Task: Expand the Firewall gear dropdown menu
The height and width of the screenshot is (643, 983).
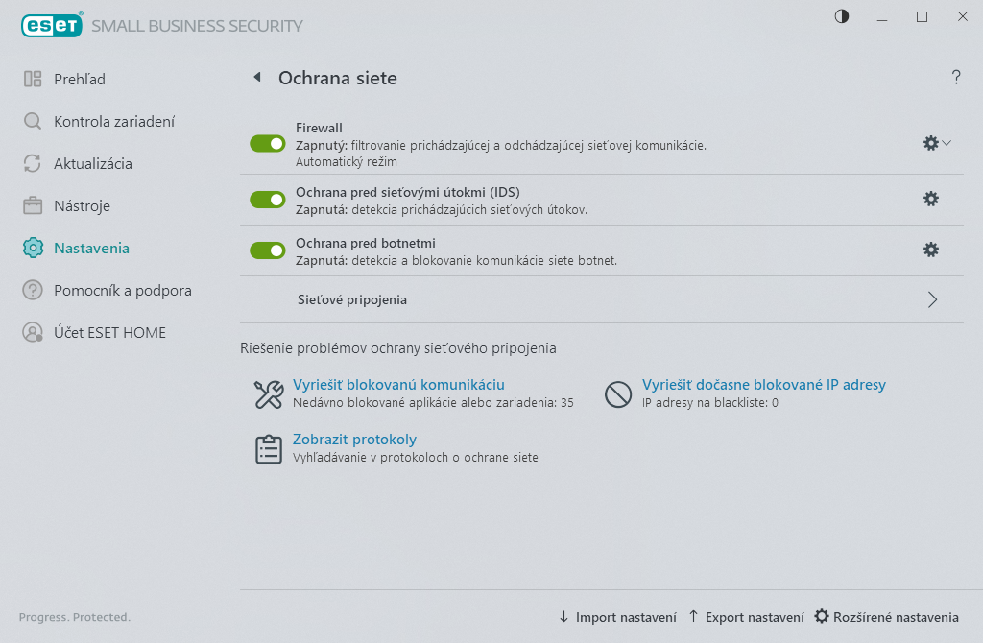Action: click(937, 143)
